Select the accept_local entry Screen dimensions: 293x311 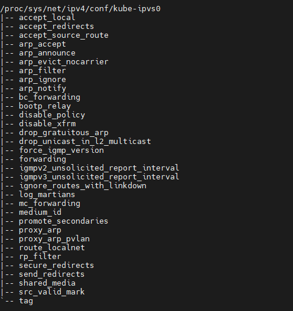(47, 18)
